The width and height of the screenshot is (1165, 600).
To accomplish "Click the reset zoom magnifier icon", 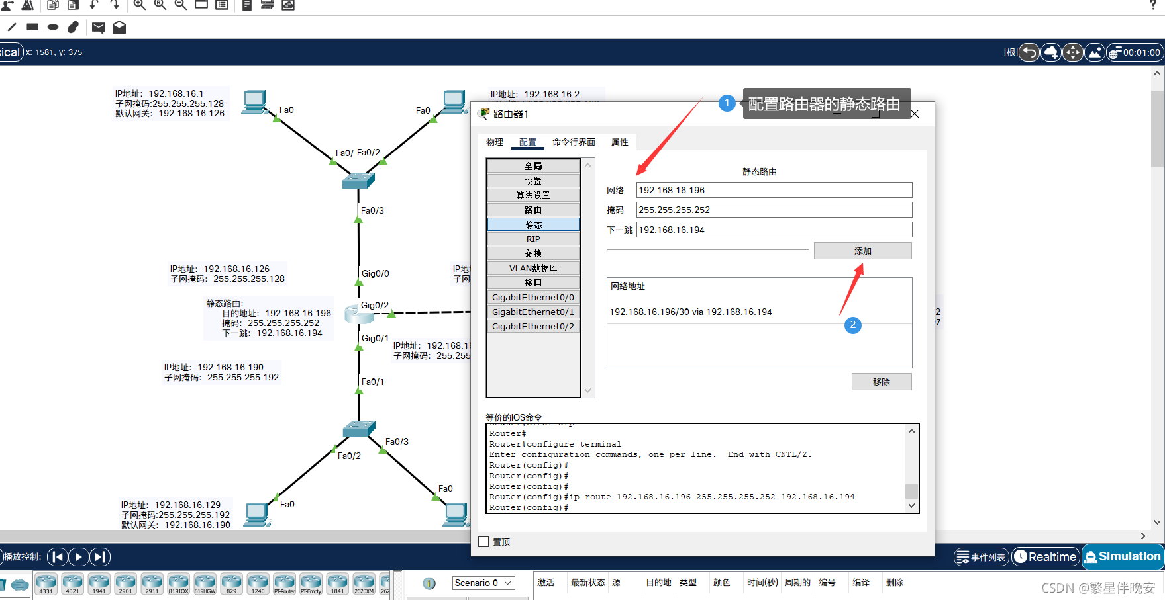I will point(160,5).
